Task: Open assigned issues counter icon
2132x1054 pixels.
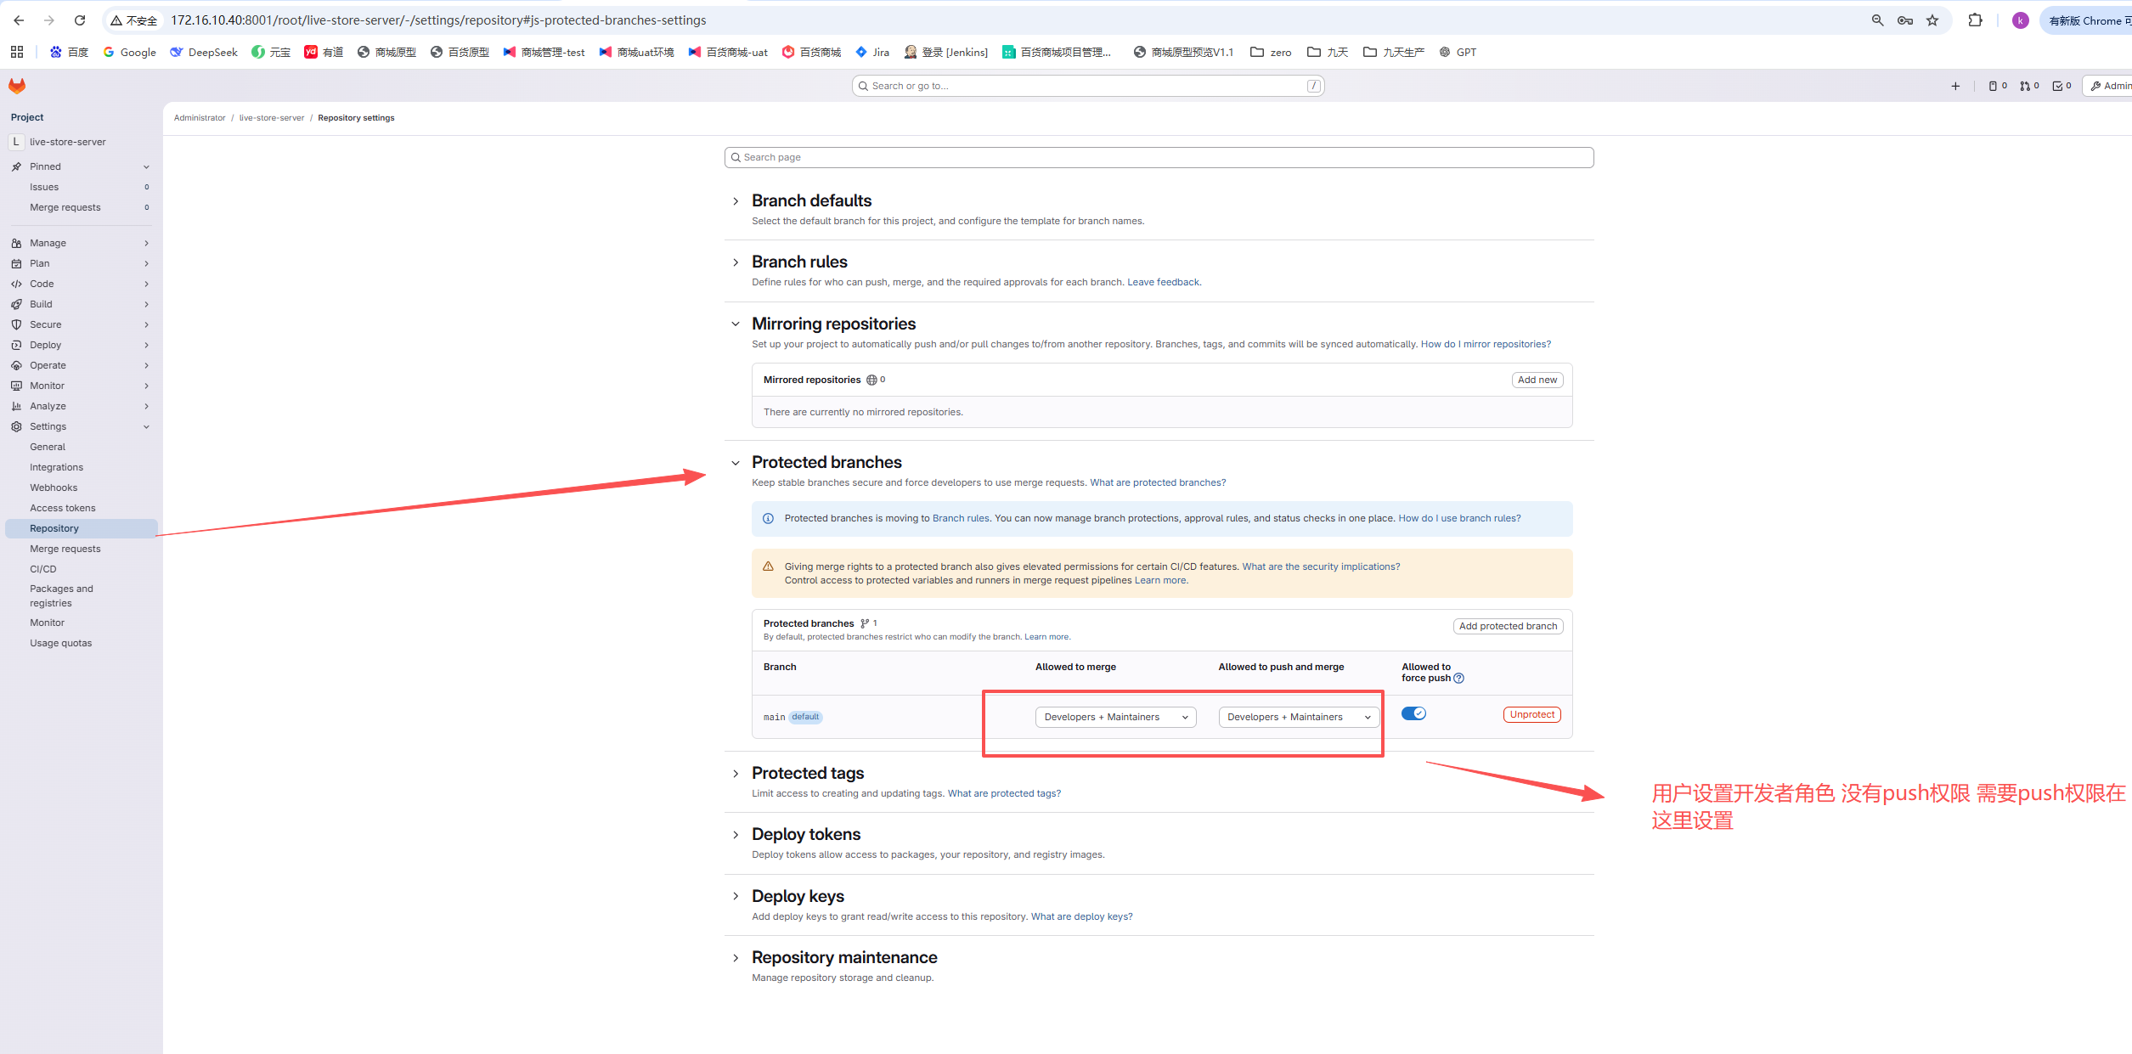Action: tap(1998, 86)
